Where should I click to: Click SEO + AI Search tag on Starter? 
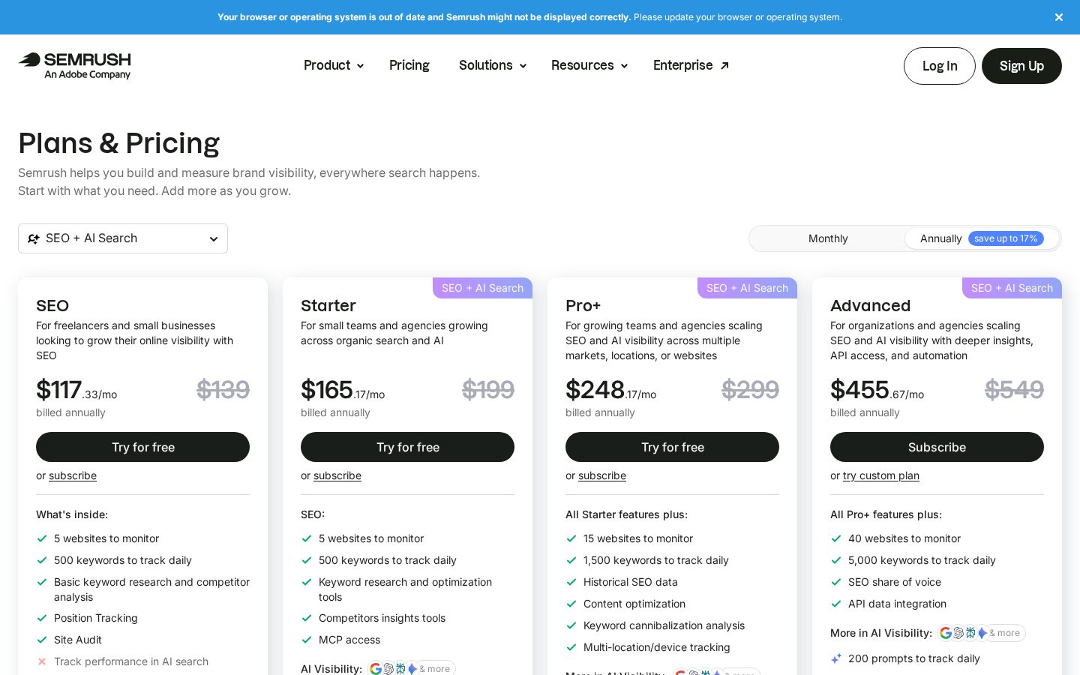click(482, 288)
